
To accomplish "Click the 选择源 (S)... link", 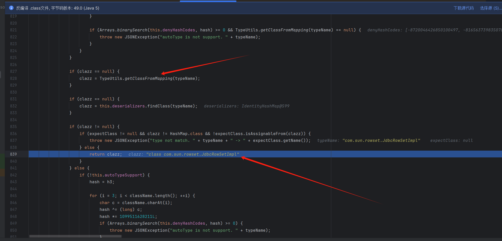I will tap(490, 8).
